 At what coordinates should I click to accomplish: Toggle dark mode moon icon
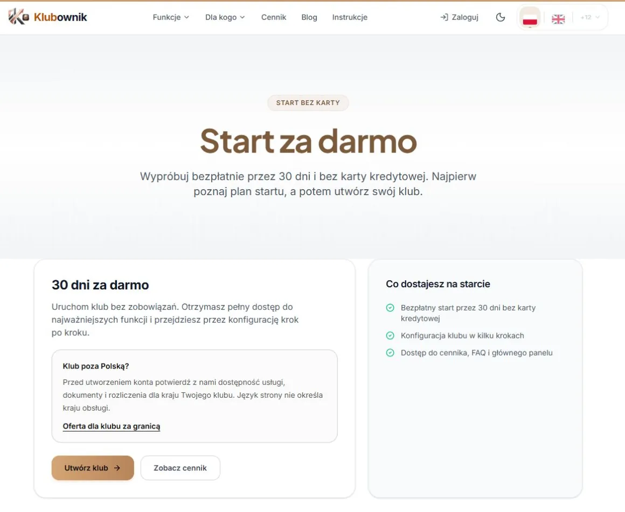coord(500,17)
